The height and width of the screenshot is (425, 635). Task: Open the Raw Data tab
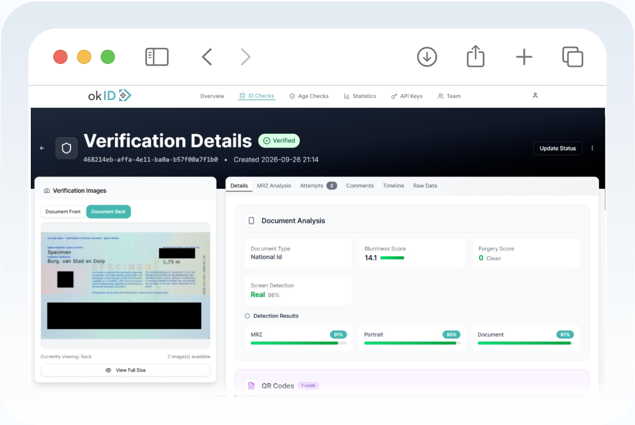point(425,186)
